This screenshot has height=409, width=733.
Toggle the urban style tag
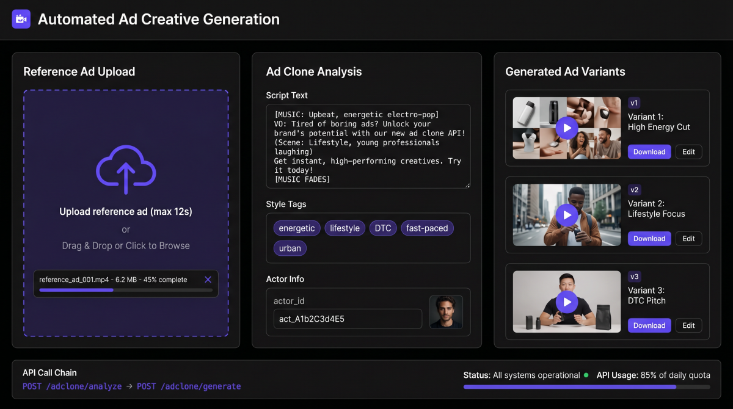[290, 248]
